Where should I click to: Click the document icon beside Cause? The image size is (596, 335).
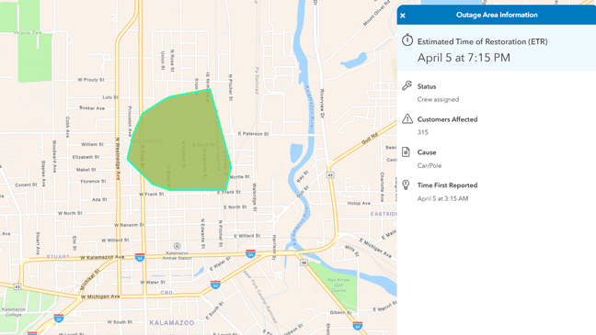[406, 151]
